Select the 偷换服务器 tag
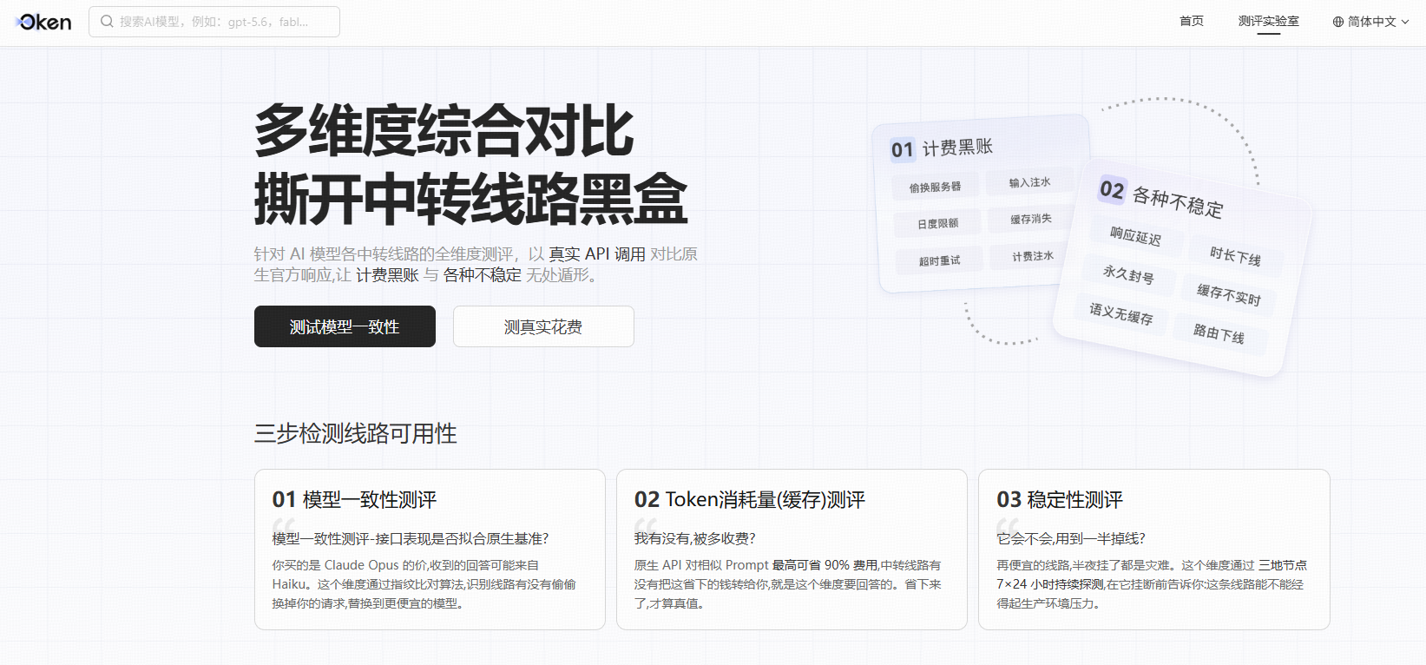 [935, 187]
